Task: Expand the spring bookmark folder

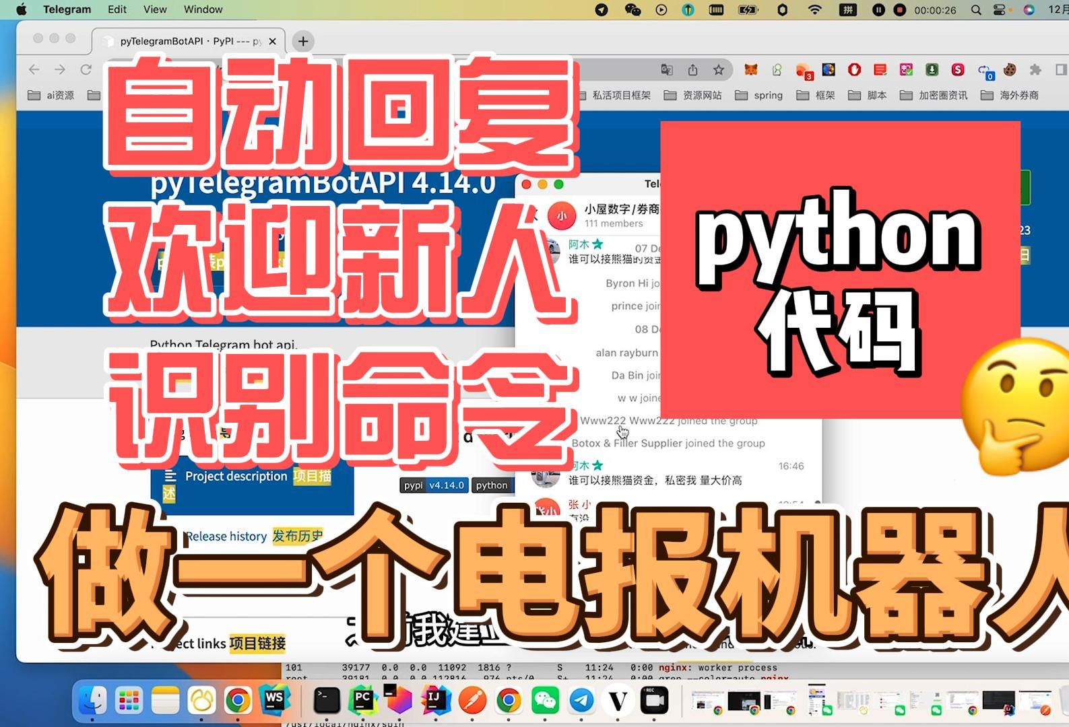Action: tap(759, 95)
